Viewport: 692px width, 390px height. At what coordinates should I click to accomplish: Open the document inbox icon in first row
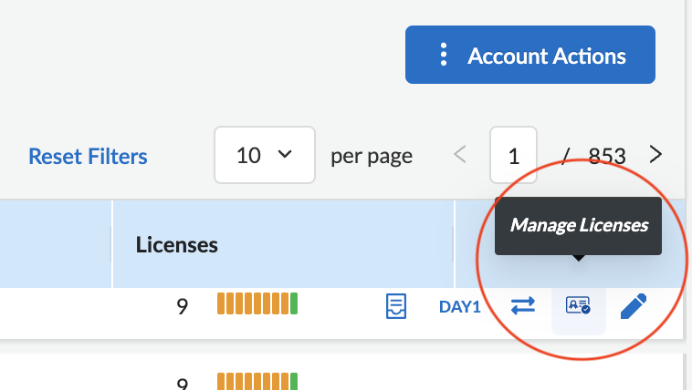[x=395, y=306]
